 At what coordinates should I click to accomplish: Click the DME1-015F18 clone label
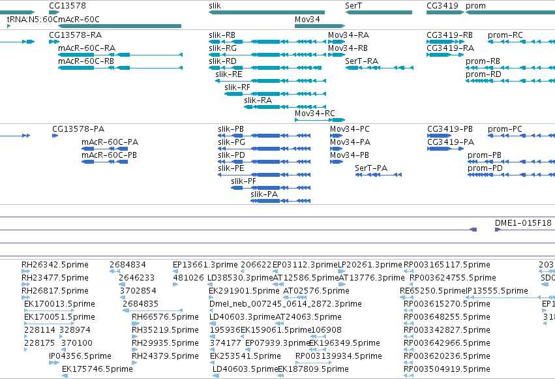click(523, 223)
